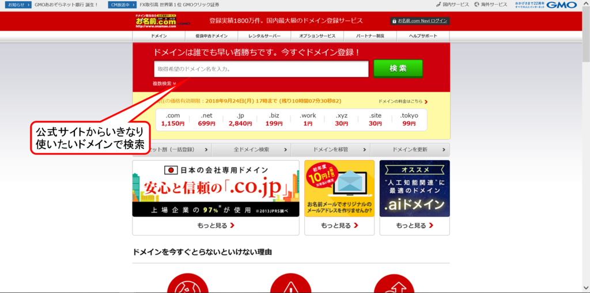Open the レンタルサーバー menu

coord(264,36)
